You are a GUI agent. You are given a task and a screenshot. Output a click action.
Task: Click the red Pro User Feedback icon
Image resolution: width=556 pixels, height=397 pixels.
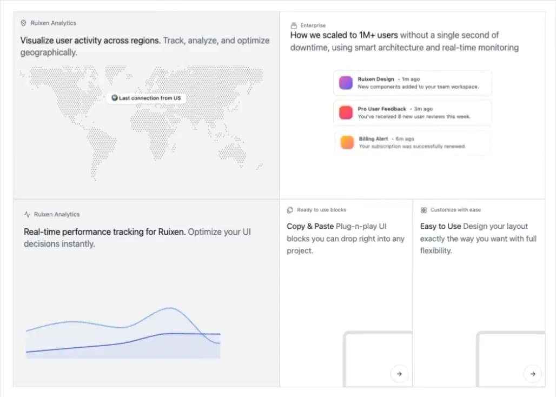click(346, 113)
